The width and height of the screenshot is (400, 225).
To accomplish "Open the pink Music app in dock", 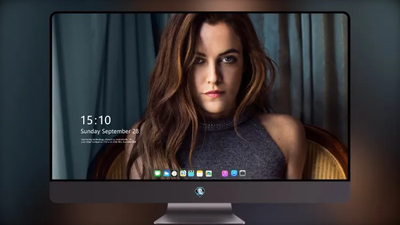I will (225, 173).
